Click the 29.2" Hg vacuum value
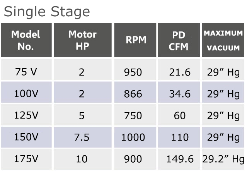The height and width of the screenshot is (172, 247). (223, 159)
